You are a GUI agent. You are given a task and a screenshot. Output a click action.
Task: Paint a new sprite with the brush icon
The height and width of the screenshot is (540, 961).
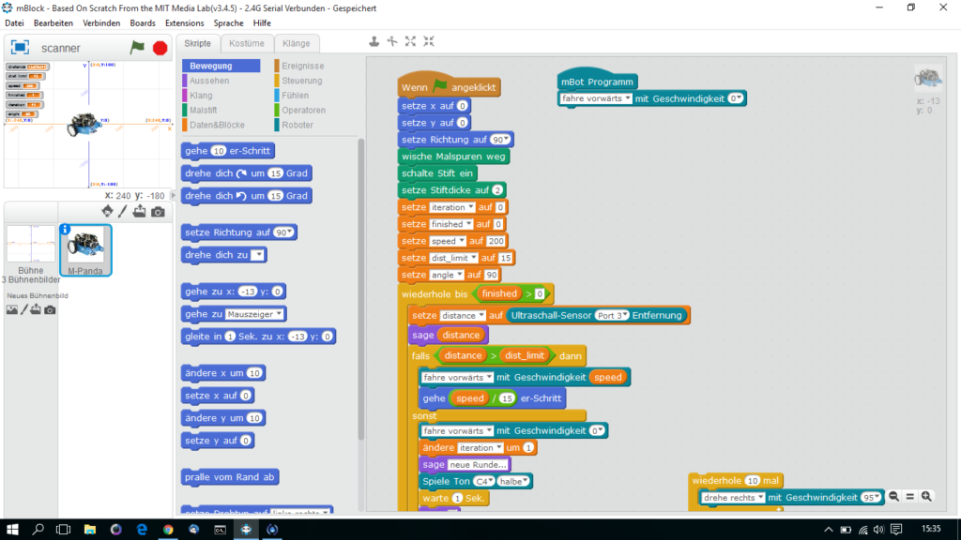pos(122,211)
